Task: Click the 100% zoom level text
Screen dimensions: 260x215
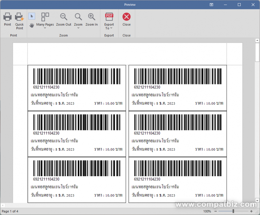Action: [x=207, y=211]
